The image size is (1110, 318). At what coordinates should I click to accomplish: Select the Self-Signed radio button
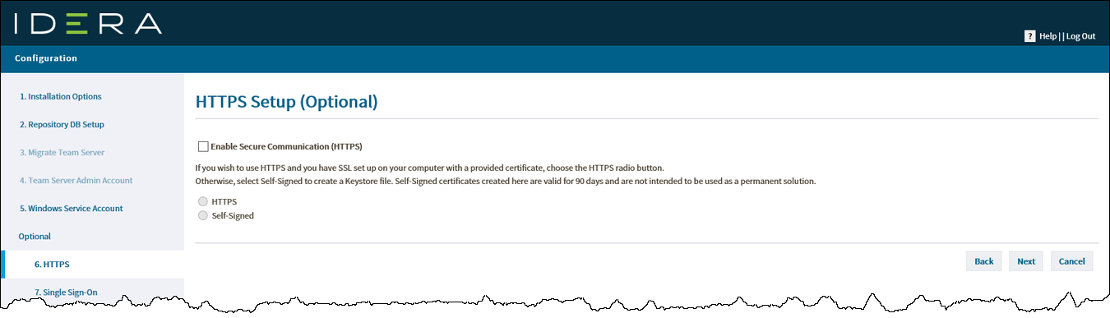pos(203,215)
